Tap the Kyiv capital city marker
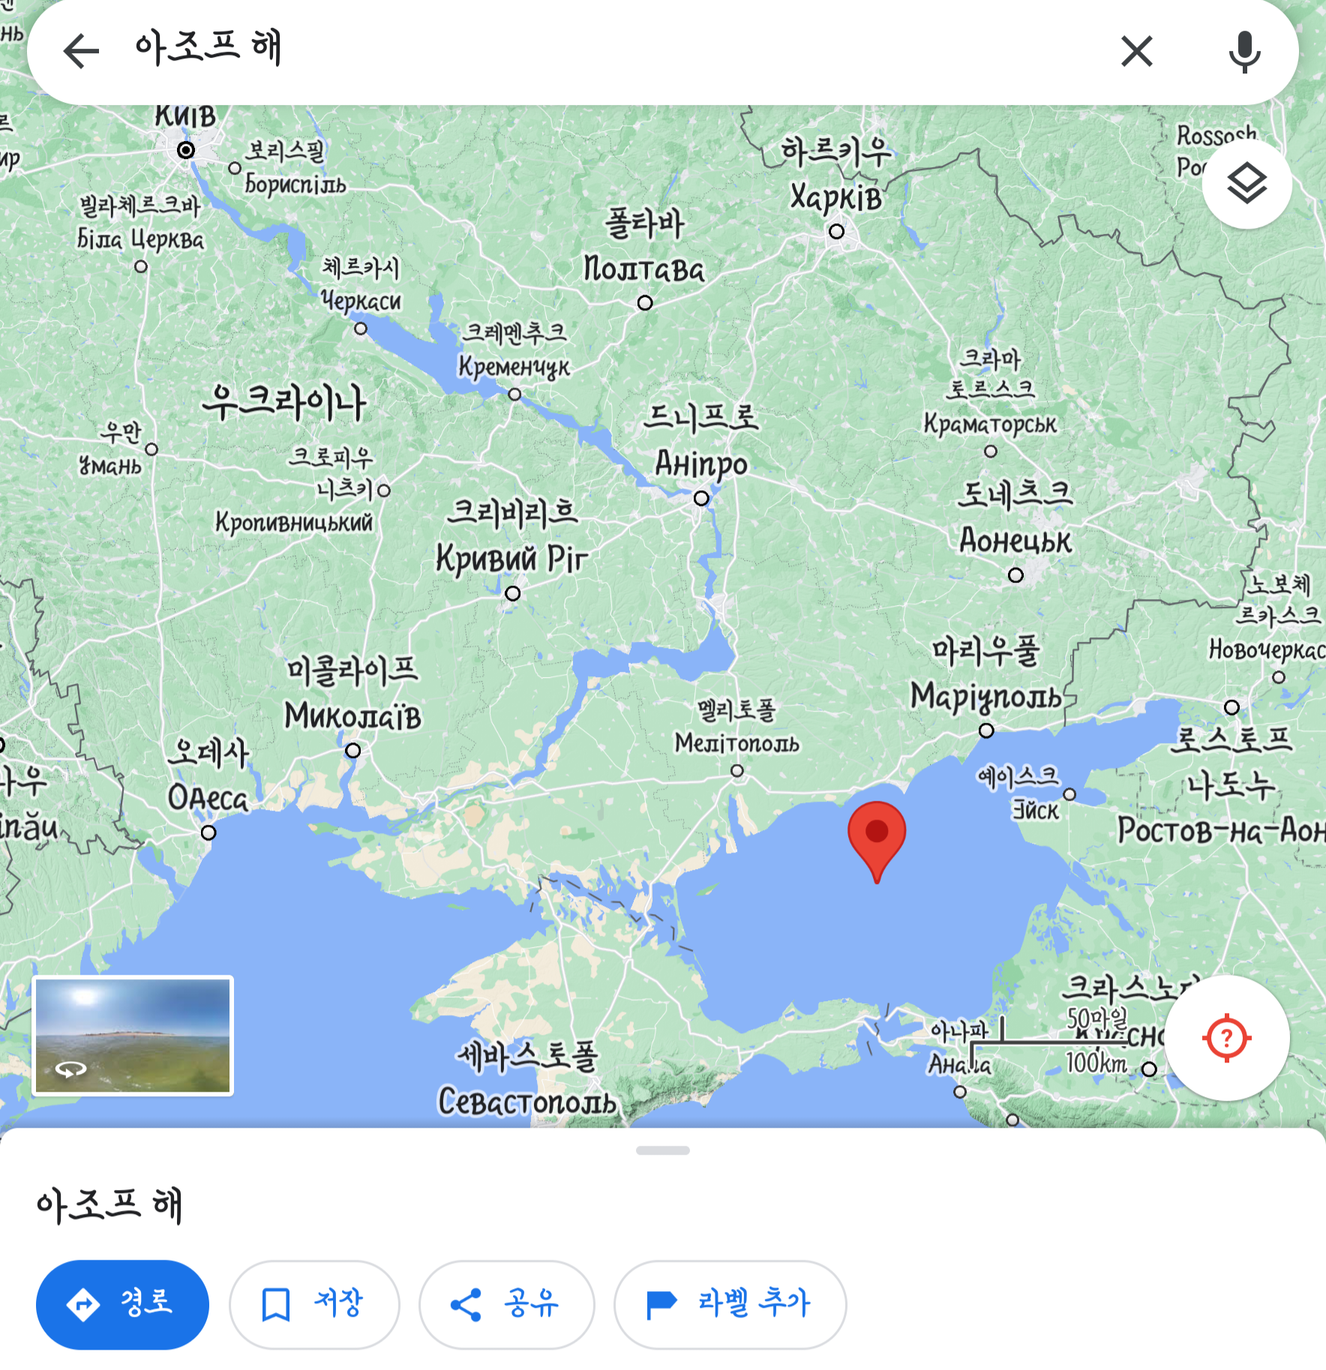 [186, 150]
